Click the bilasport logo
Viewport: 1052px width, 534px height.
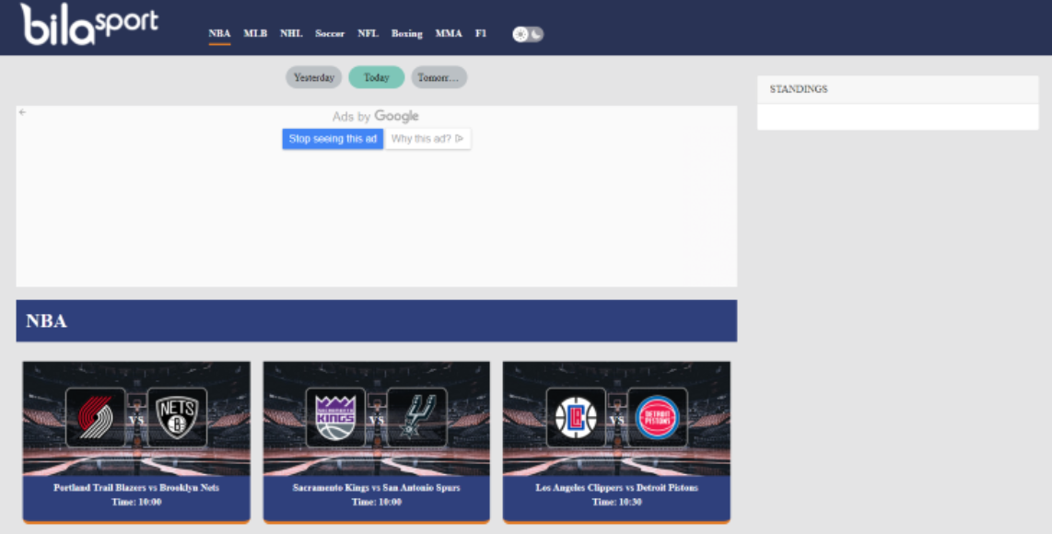point(89,24)
